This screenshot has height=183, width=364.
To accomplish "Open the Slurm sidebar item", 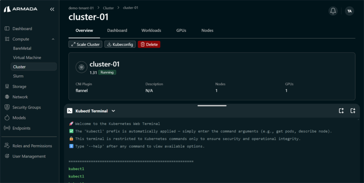I will [x=18, y=76].
